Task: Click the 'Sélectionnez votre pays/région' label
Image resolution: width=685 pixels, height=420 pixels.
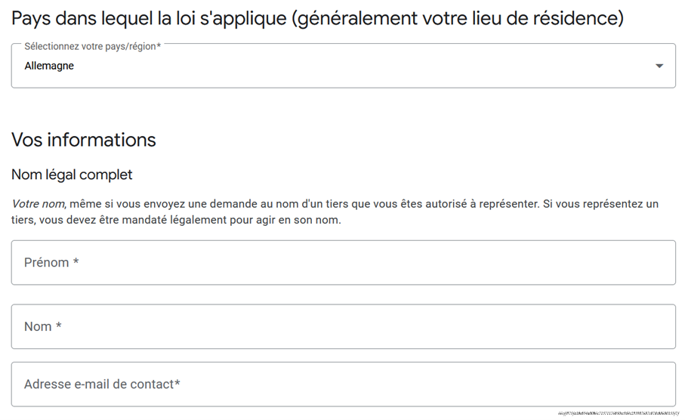Action: (92, 47)
